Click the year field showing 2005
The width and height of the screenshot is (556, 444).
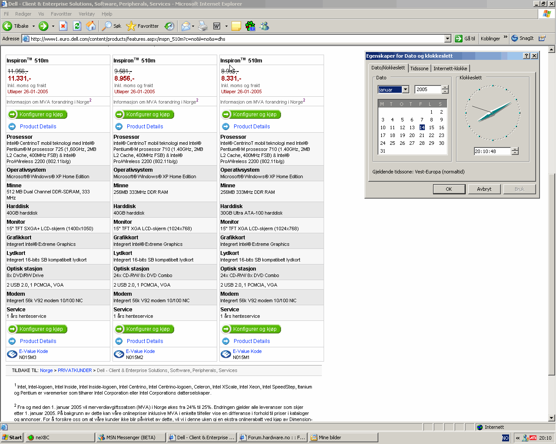tap(428, 89)
